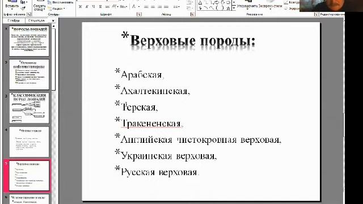Toggle justify text alignment
363x204 pixels.
(166, 7)
